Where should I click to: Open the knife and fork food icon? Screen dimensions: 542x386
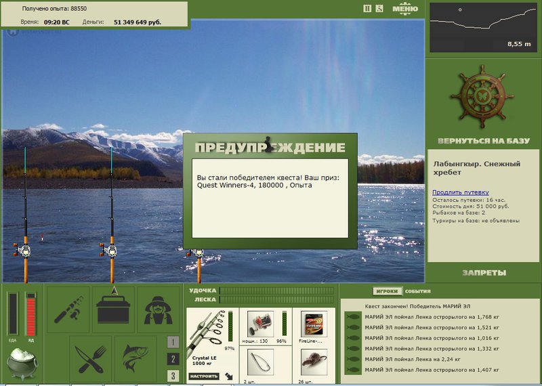[91, 358]
